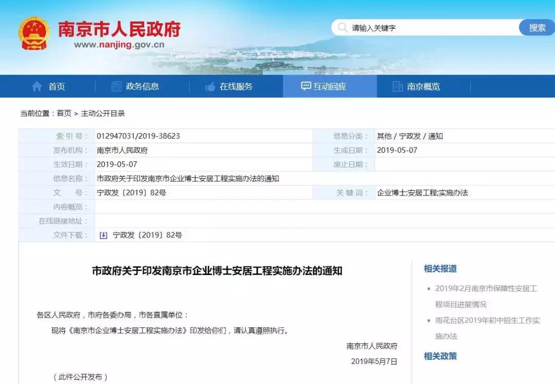Image resolution: width=555 pixels, height=384 pixels.
Task: Click the thumbs-up icon beside 在线服务
Action: pos(211,86)
